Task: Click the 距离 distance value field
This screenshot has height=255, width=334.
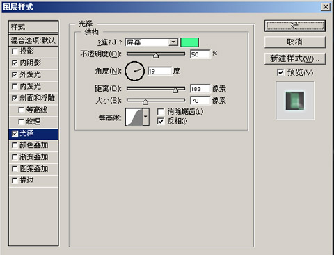Action: click(200, 89)
